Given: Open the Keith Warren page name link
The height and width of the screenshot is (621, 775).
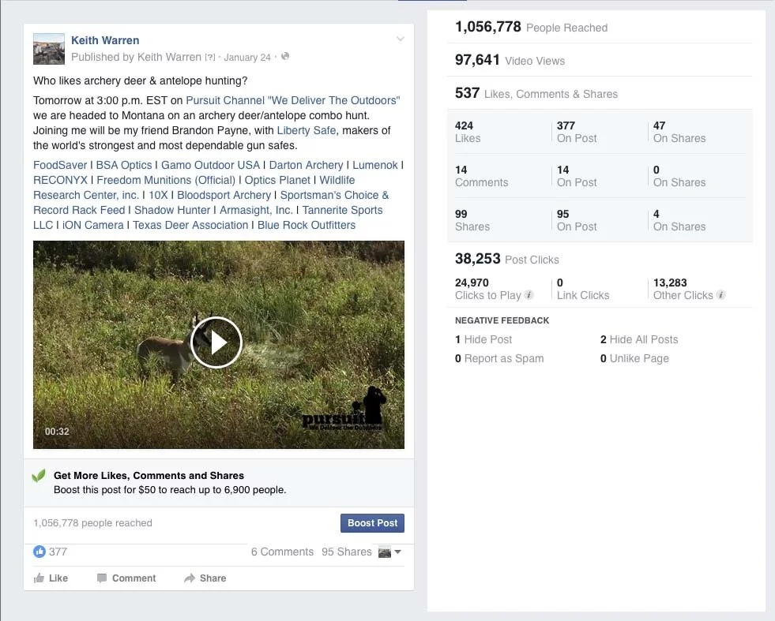Looking at the screenshot, I should tap(105, 40).
